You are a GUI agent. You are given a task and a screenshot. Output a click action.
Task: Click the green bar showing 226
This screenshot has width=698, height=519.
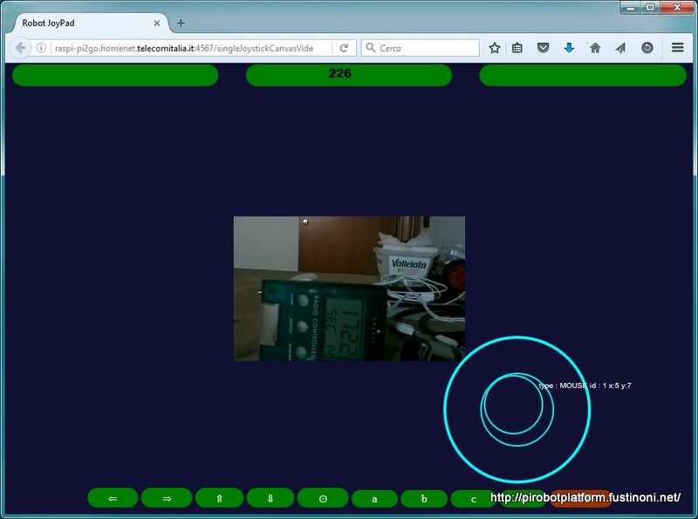point(349,76)
